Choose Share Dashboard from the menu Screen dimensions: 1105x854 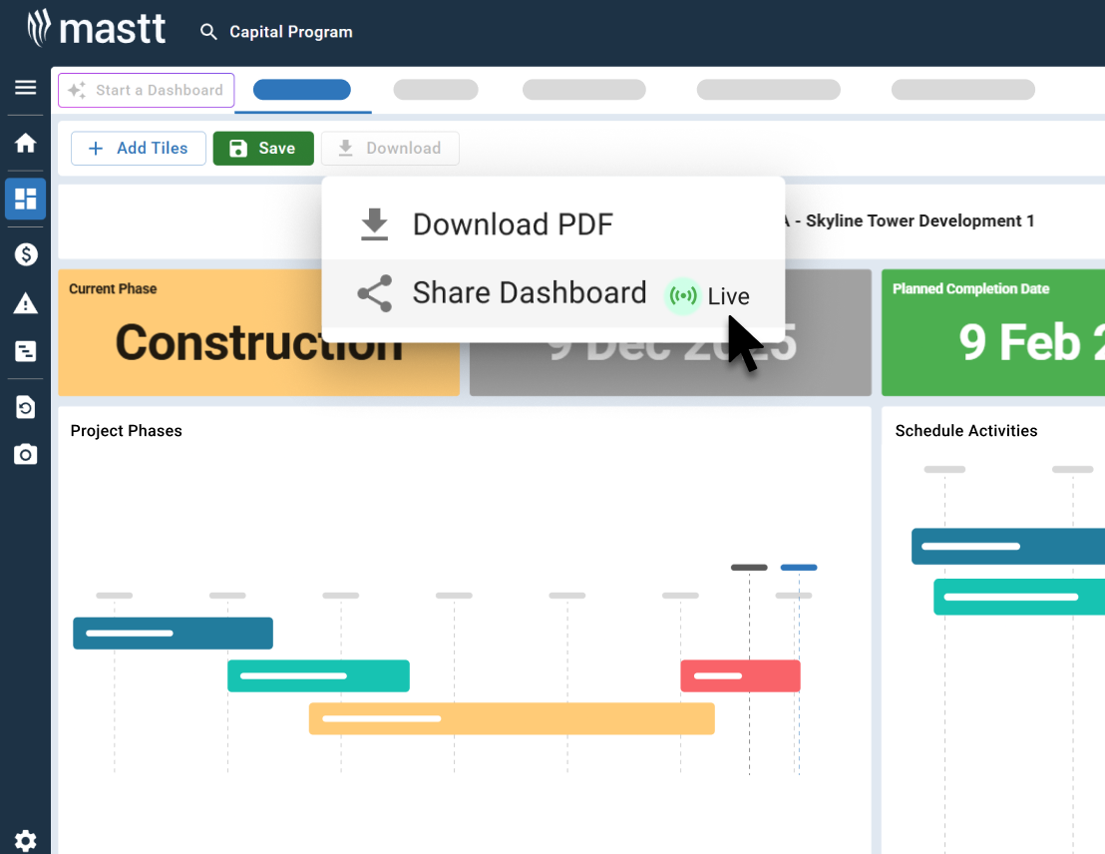529,292
